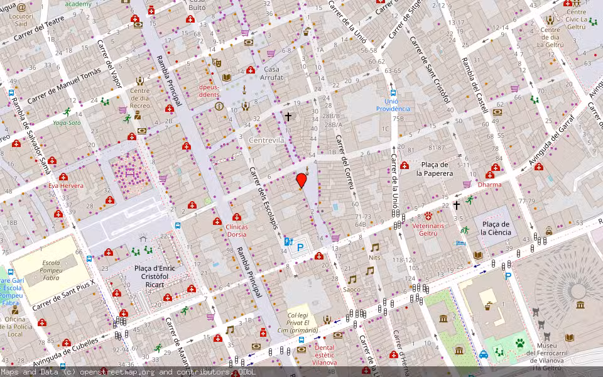
Task: Click the museum icon above Museu del Ferrocarril
Action: pyautogui.click(x=580, y=305)
